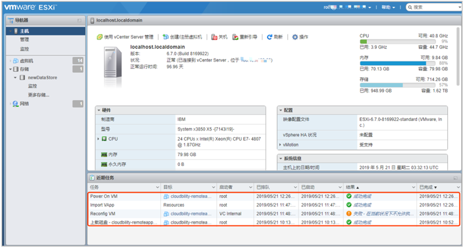Collapse the Storage (存储) tree node
This screenshot has width=464, height=248.
[x=10, y=69]
